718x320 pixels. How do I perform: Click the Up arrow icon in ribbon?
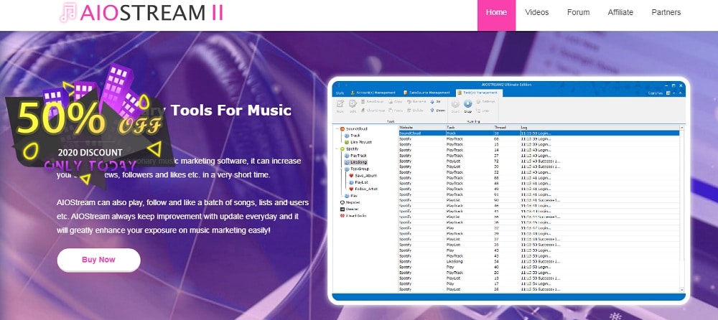[x=436, y=102]
